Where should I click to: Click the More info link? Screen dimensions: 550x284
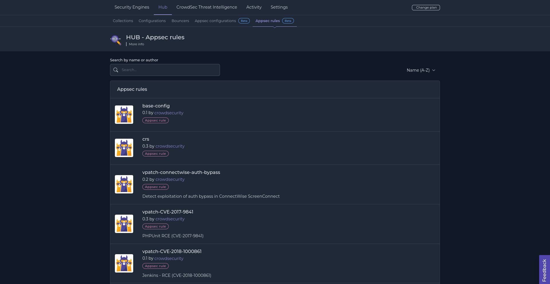(136, 44)
